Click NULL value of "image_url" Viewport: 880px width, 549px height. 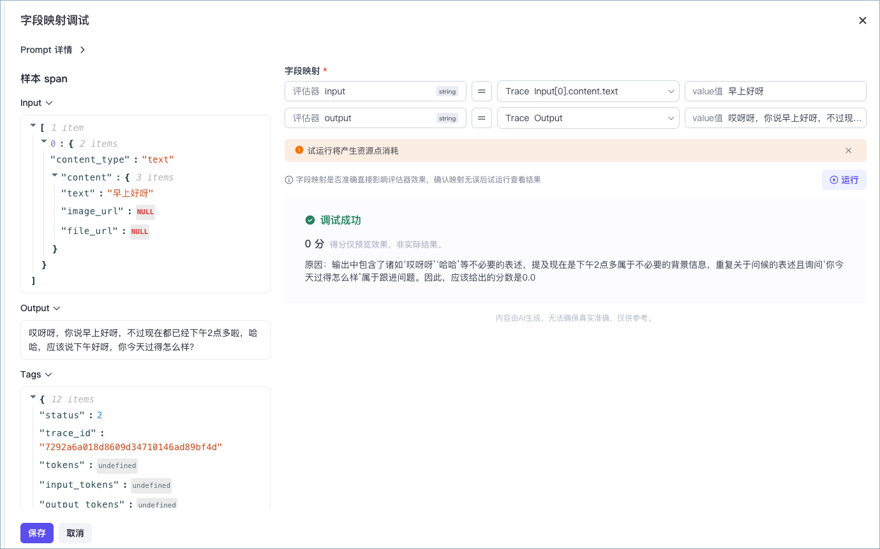pyautogui.click(x=145, y=212)
